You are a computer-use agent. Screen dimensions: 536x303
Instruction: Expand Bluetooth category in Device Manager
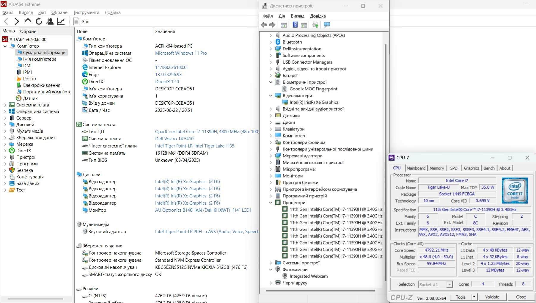(271, 42)
